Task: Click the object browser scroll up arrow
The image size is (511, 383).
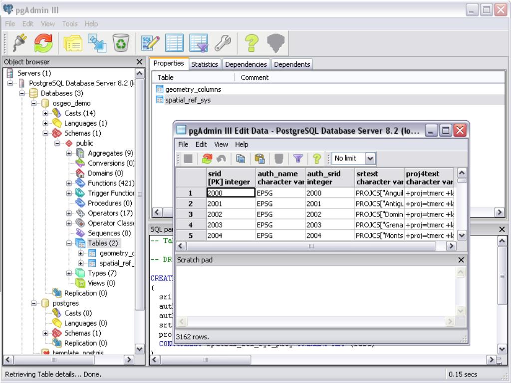Action: (x=140, y=74)
